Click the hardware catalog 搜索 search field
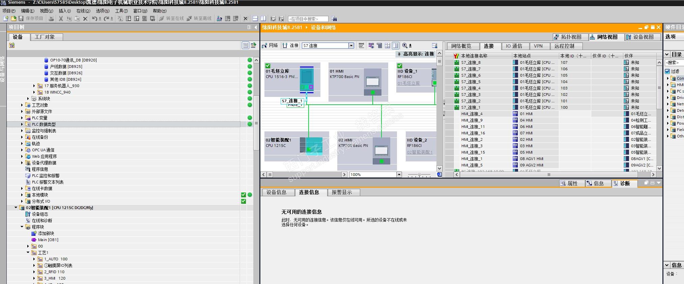This screenshot has width=684, height=284. coord(674,62)
